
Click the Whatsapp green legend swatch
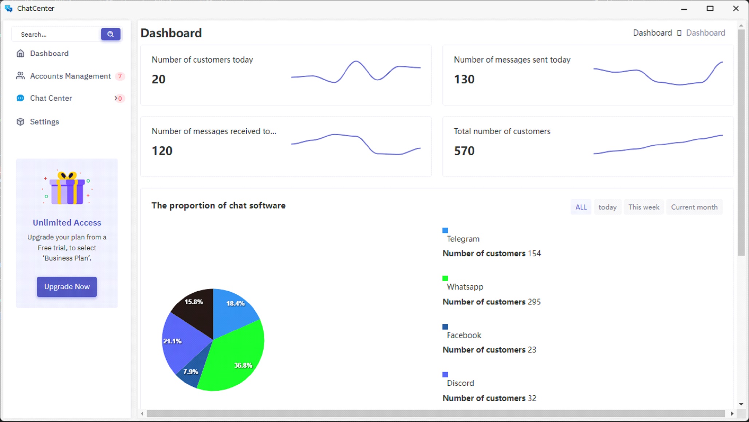445,278
